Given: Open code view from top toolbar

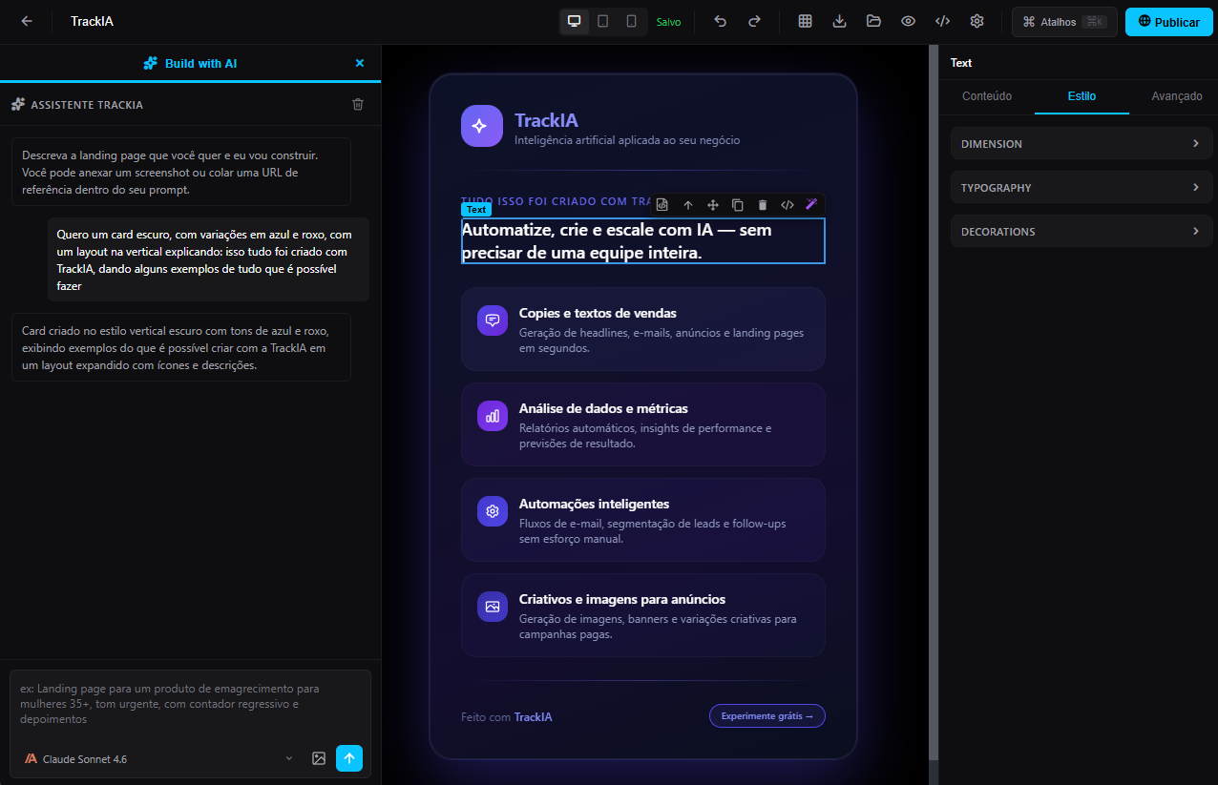Looking at the screenshot, I should click(x=942, y=21).
